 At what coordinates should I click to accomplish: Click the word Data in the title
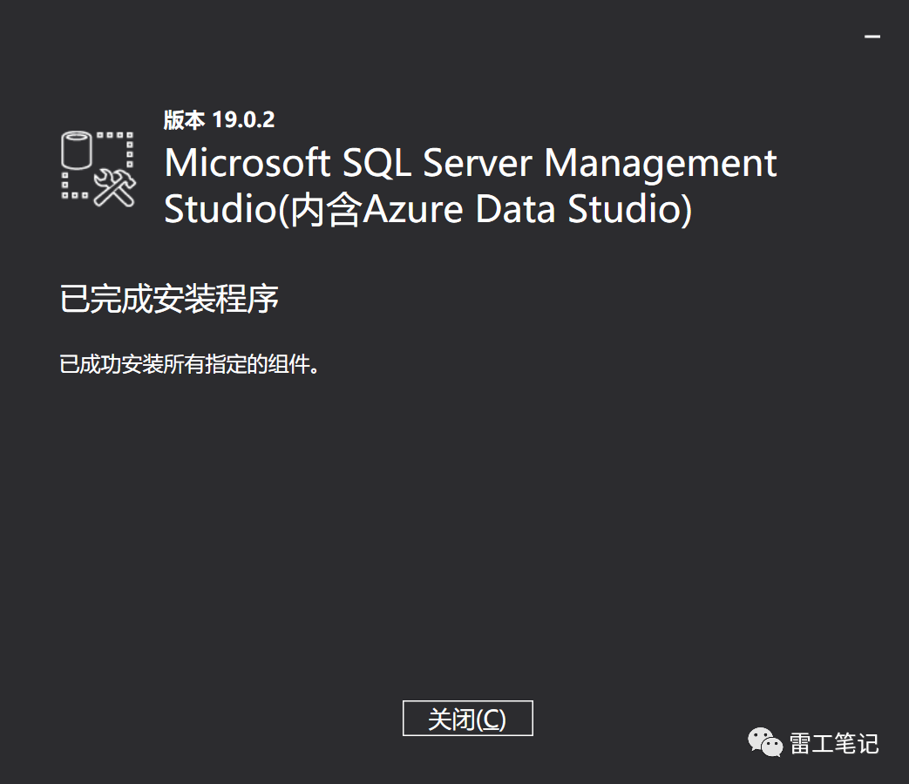[x=516, y=210]
